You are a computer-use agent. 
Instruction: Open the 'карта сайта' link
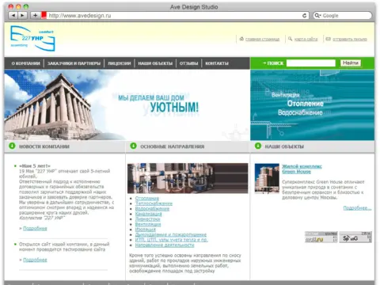306,40
